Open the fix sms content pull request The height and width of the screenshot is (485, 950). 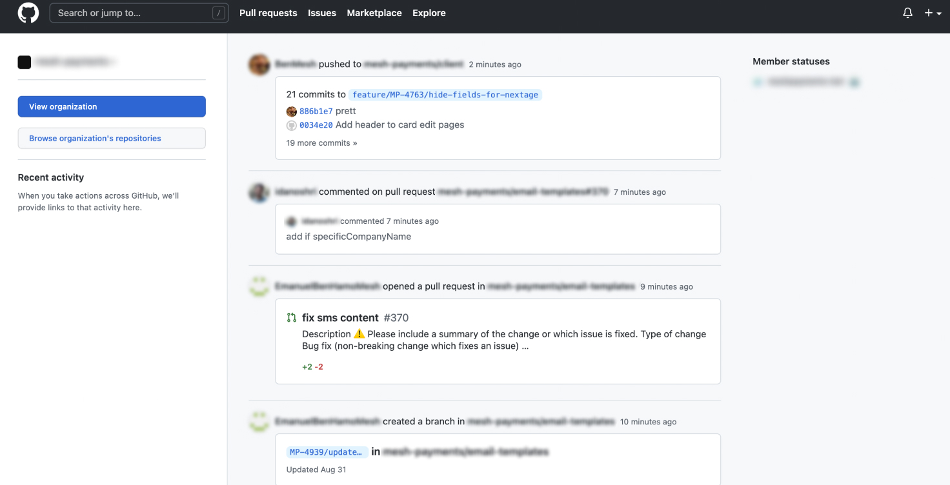click(x=340, y=317)
